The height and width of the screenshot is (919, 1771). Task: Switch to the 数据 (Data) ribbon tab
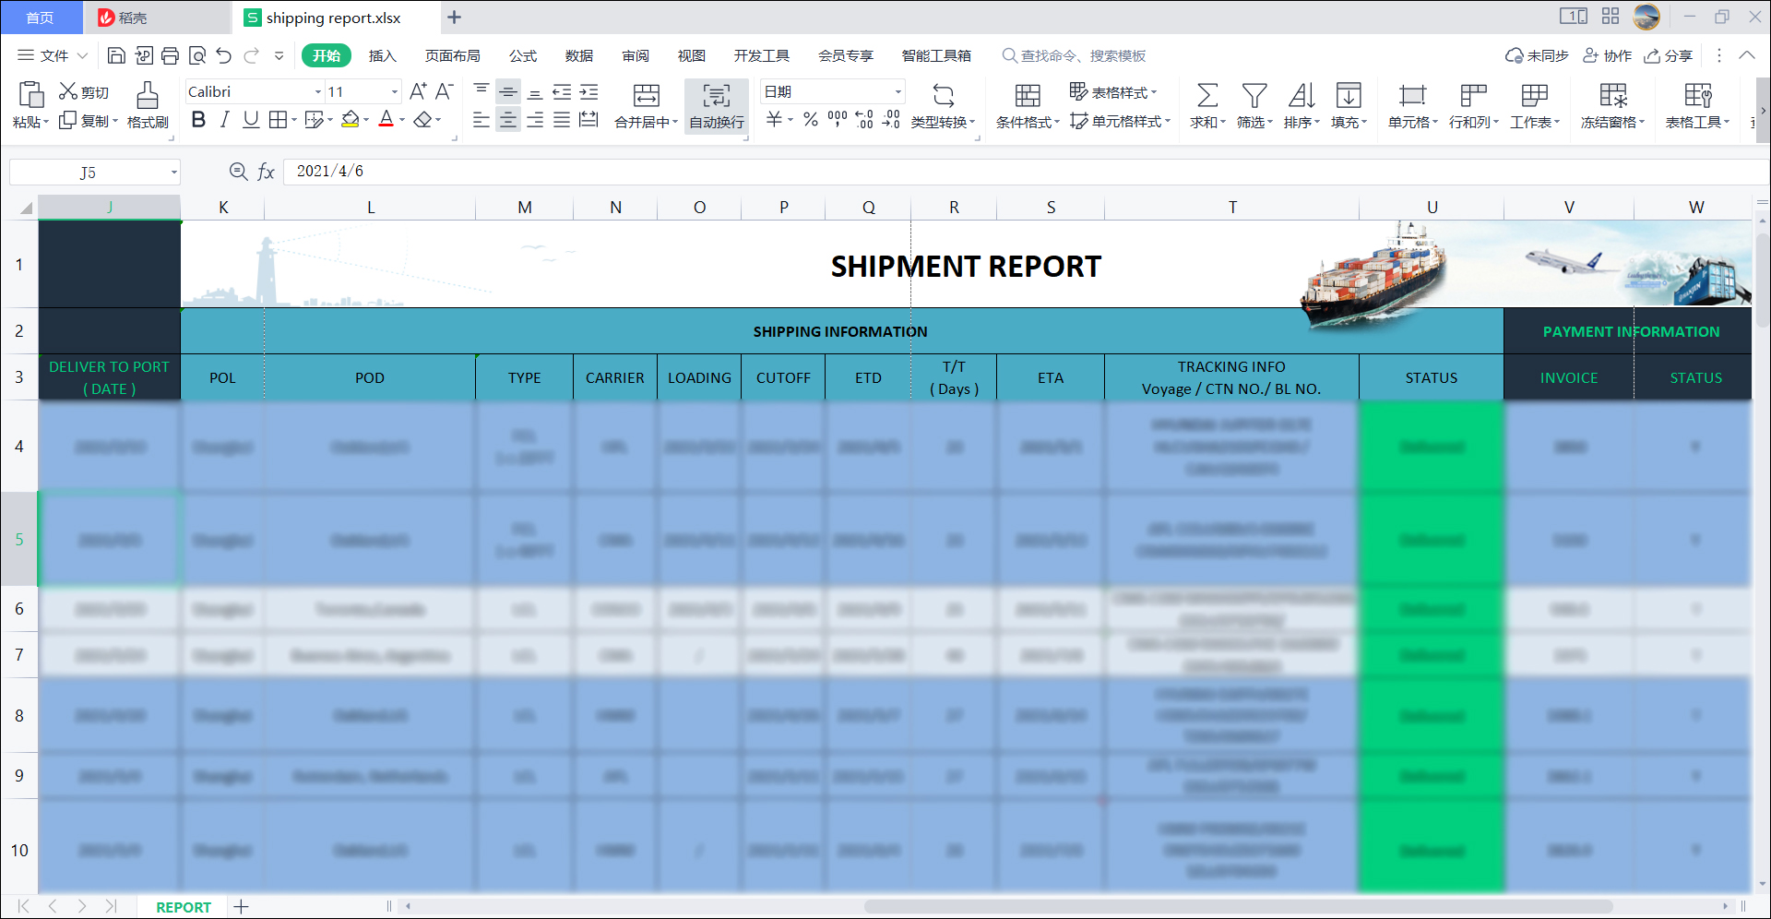pos(578,55)
